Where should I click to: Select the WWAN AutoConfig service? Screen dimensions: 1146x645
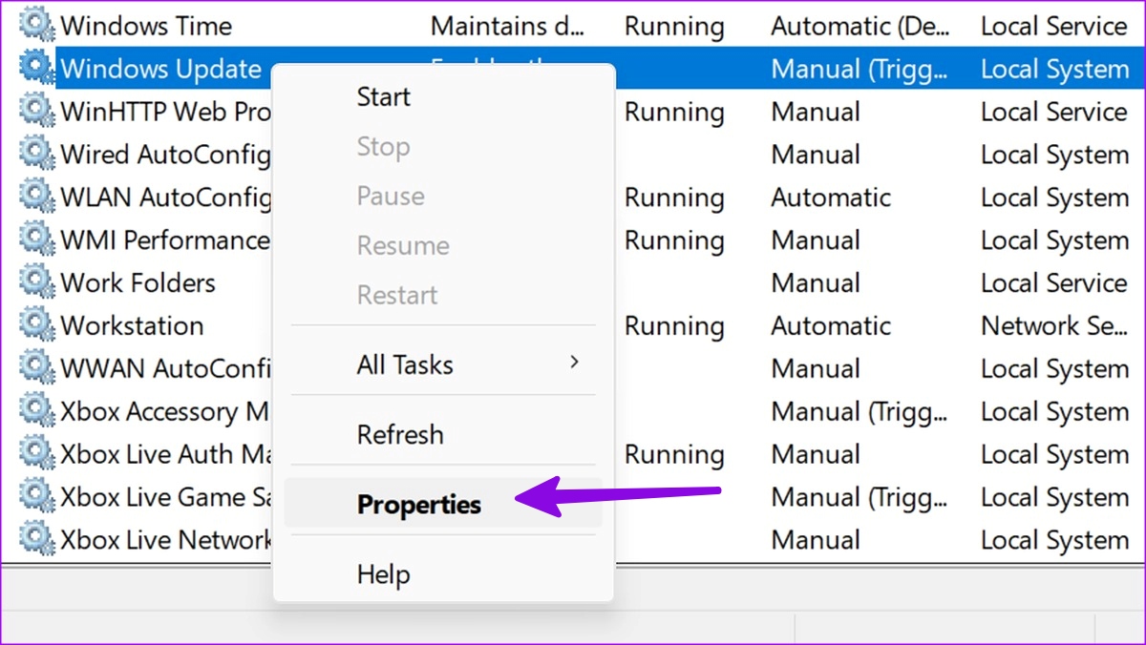point(165,369)
